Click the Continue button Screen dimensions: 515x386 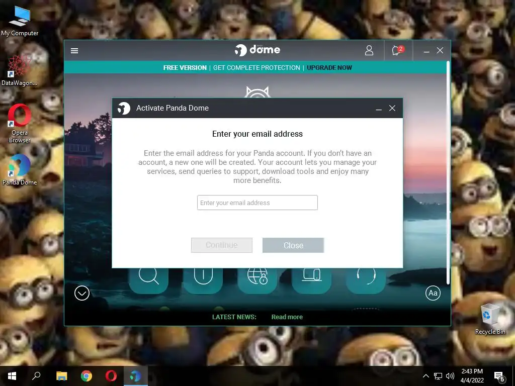click(222, 245)
